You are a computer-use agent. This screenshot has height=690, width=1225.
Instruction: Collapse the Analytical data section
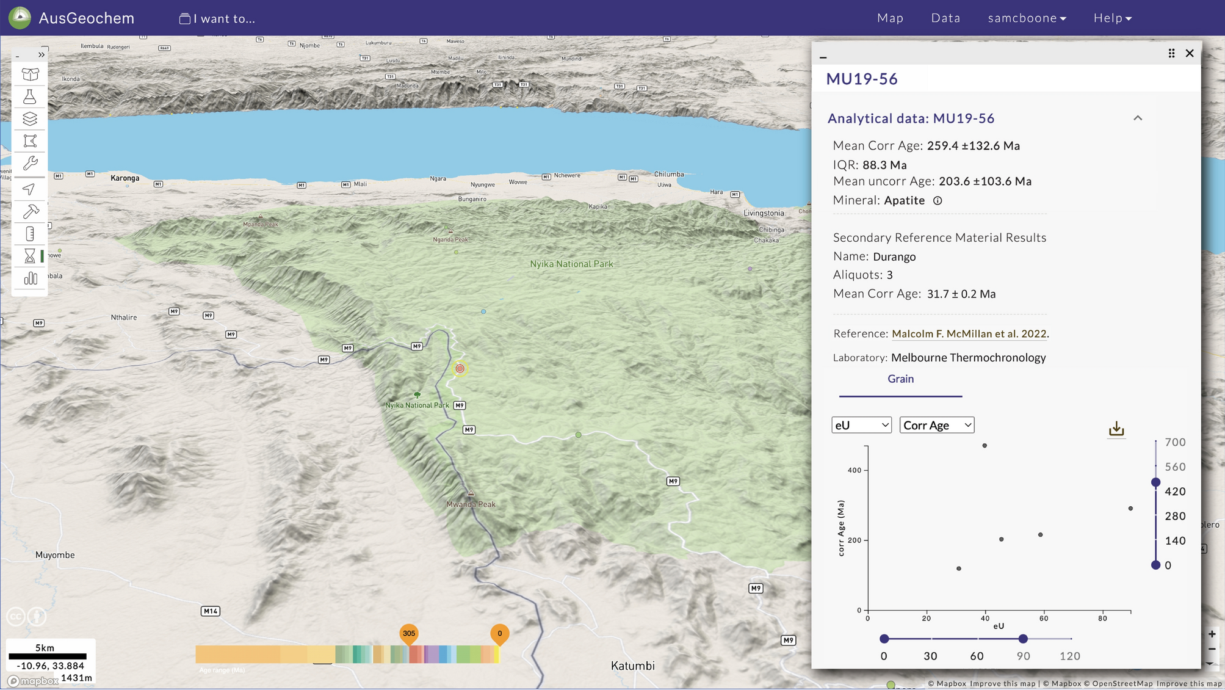pos(1137,118)
